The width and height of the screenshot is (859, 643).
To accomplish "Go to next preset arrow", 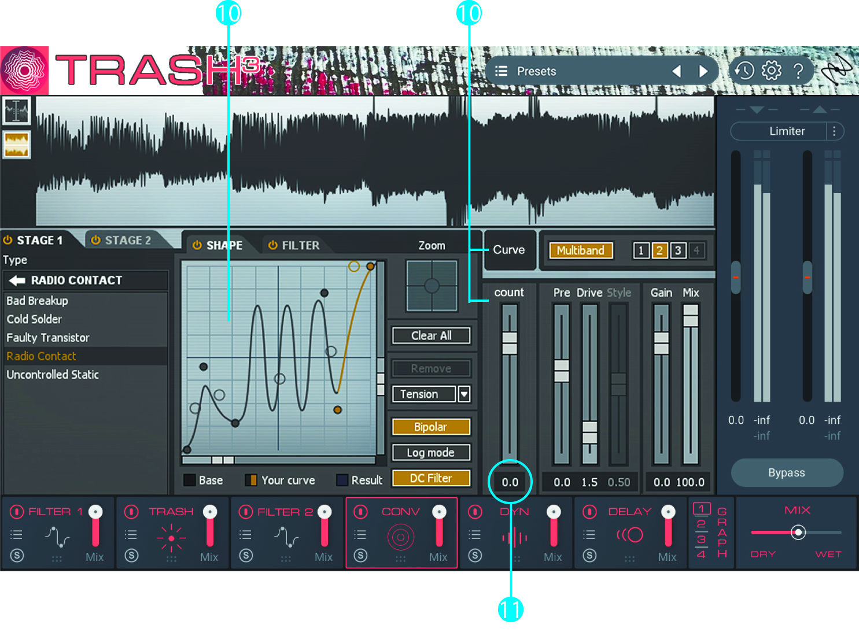I will pyautogui.click(x=703, y=71).
